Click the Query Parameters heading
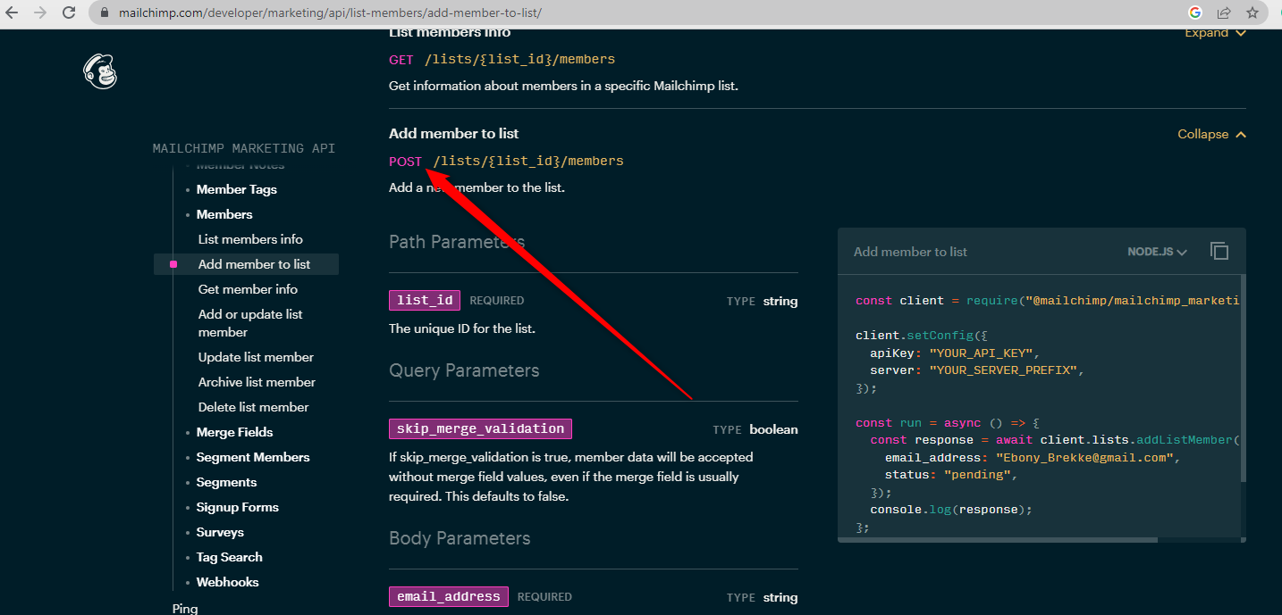1282x615 pixels. point(464,370)
